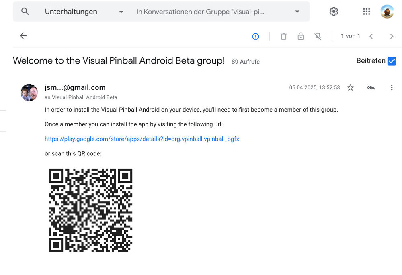Click the message timestamp 05.04.2025
This screenshot has height=275, width=402.
pos(314,87)
